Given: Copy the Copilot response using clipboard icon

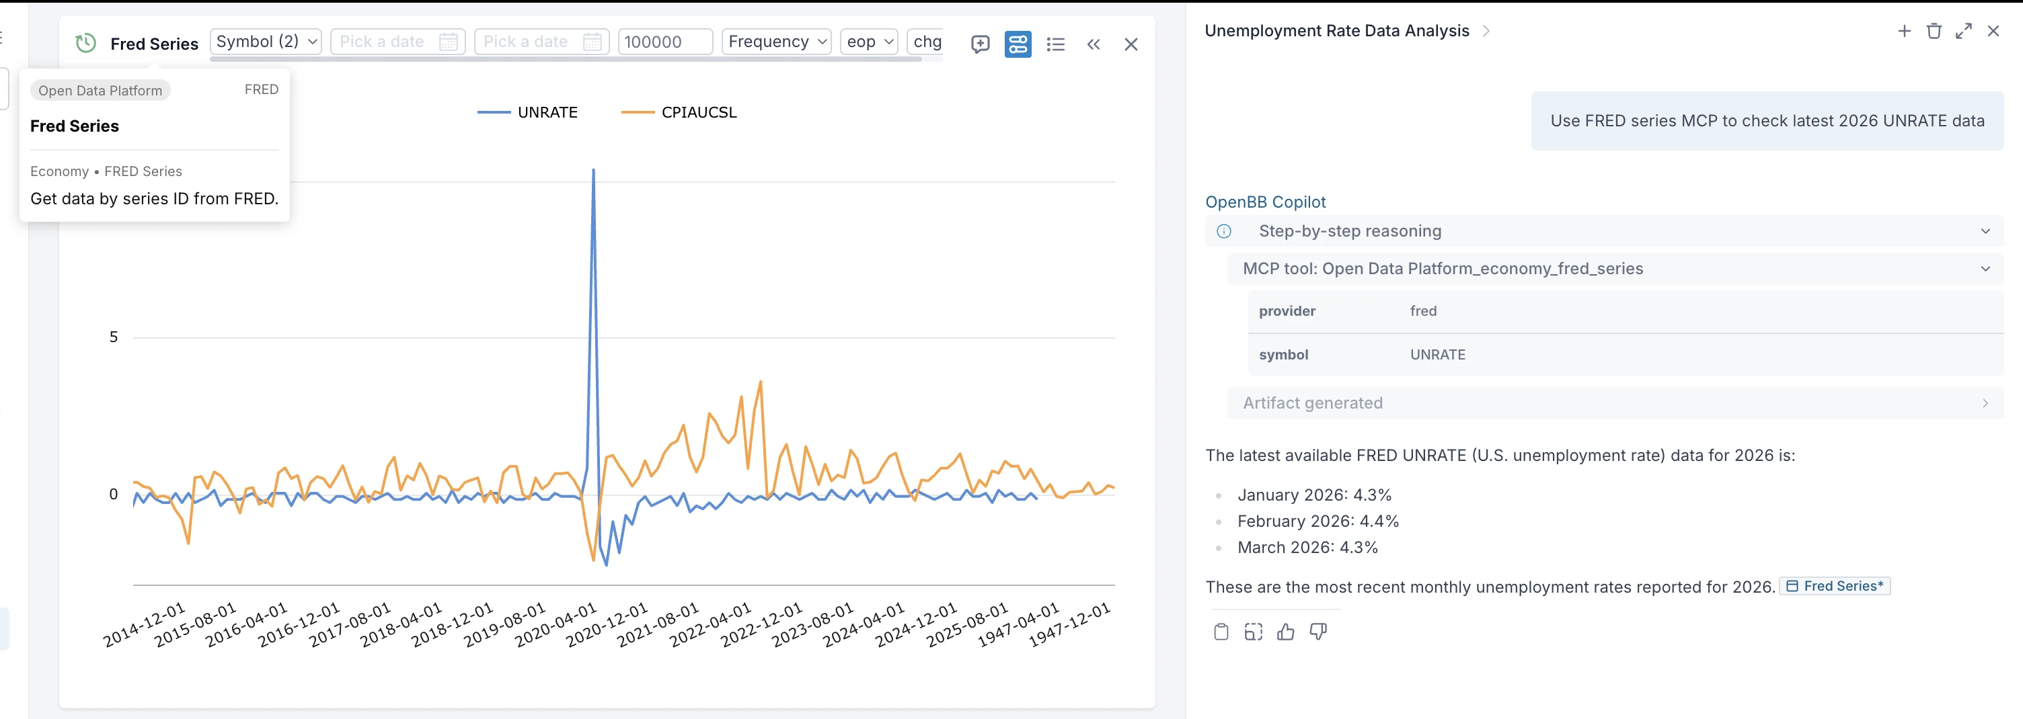Looking at the screenshot, I should click(1221, 632).
